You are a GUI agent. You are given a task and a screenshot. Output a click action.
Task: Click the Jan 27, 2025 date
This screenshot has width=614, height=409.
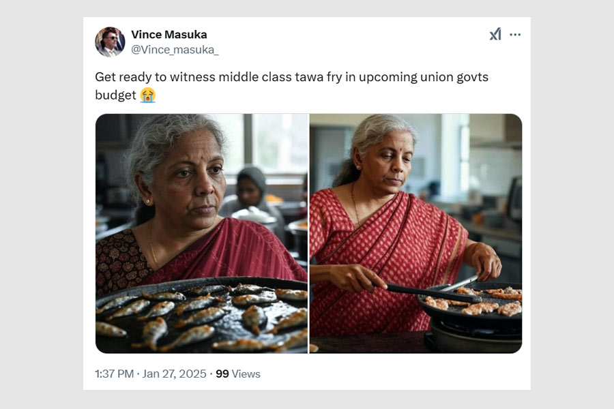click(x=174, y=374)
